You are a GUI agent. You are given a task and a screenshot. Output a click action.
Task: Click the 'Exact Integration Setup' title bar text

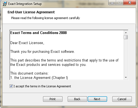click(x=25, y=4)
